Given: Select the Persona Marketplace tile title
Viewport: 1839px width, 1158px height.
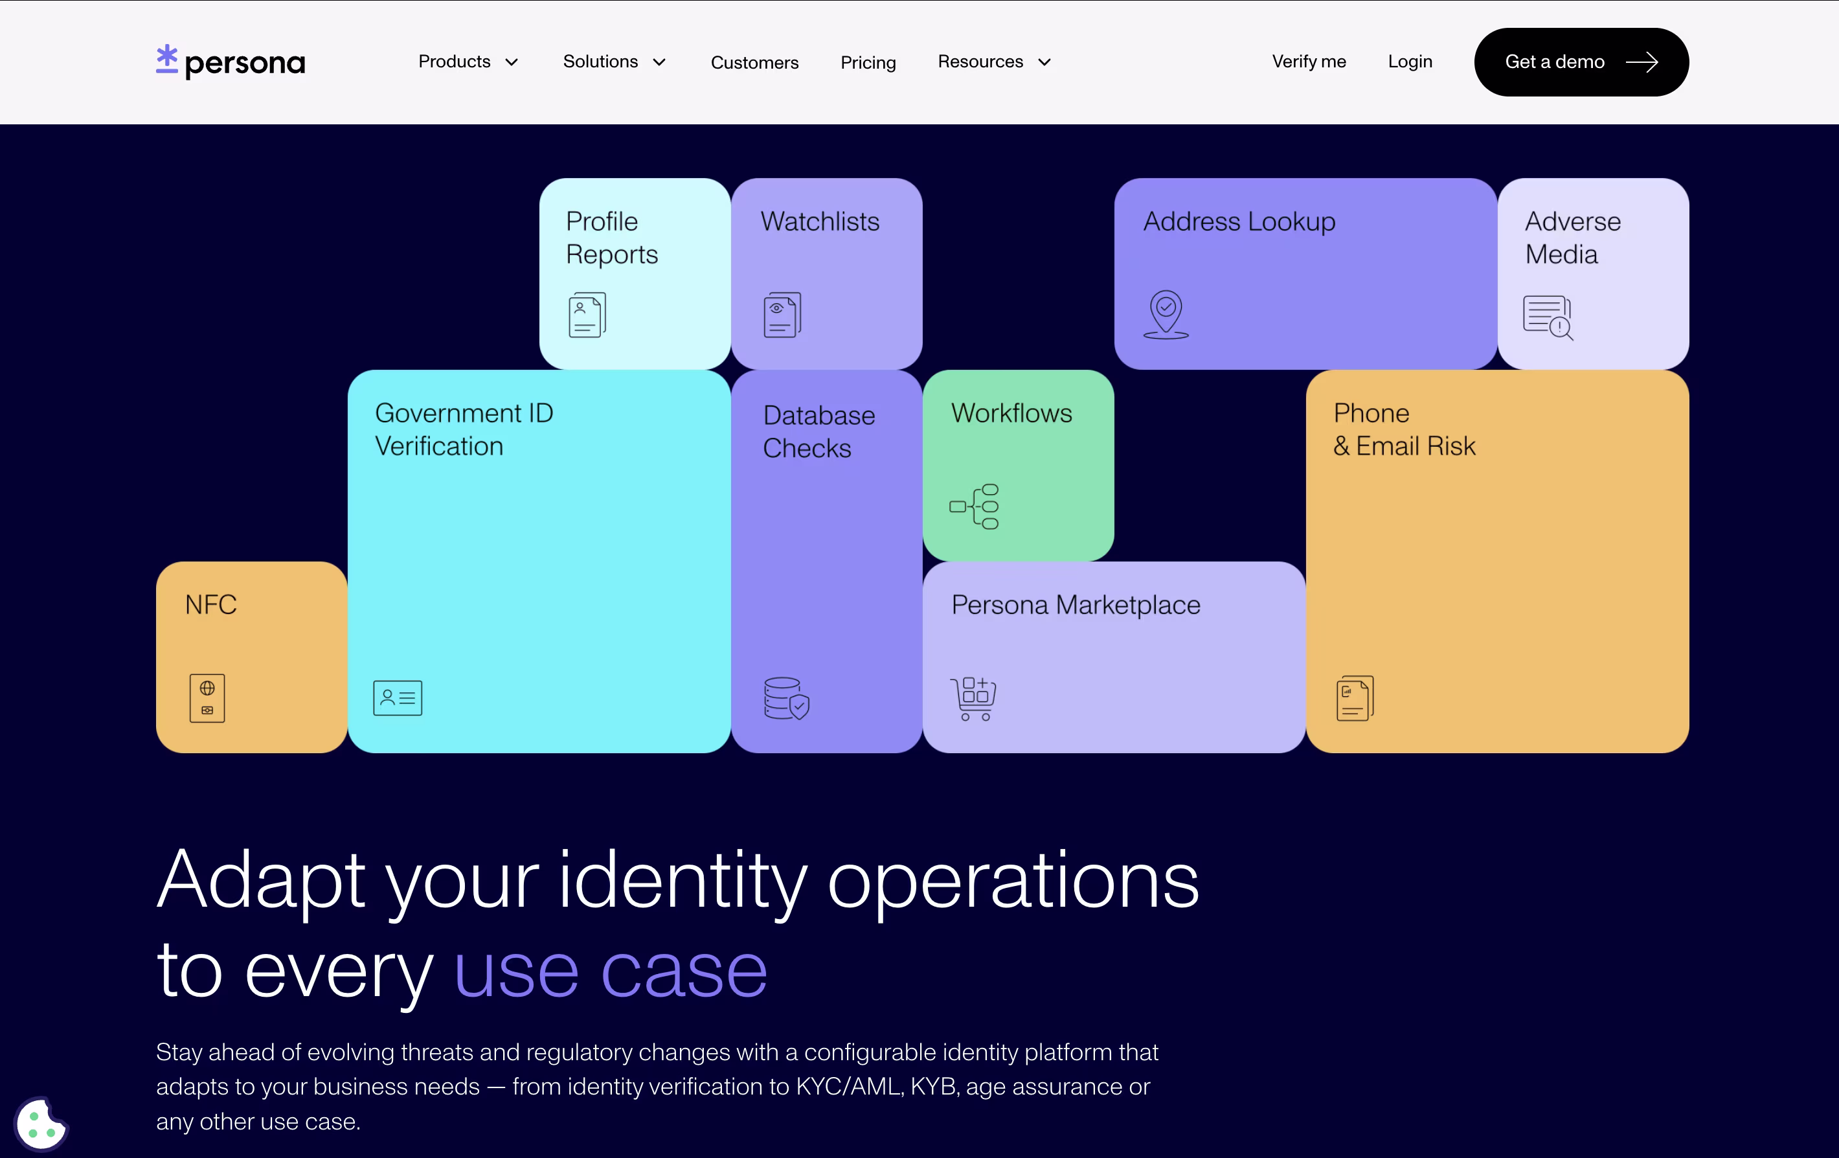Looking at the screenshot, I should click(x=1076, y=605).
